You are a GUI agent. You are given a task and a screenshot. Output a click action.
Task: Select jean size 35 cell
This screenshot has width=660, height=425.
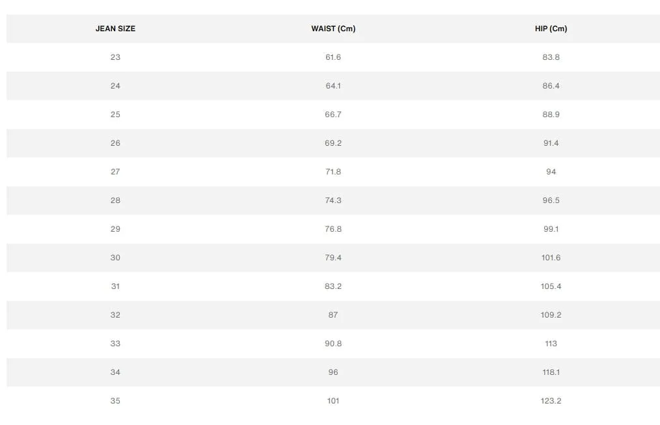pyautogui.click(x=115, y=401)
